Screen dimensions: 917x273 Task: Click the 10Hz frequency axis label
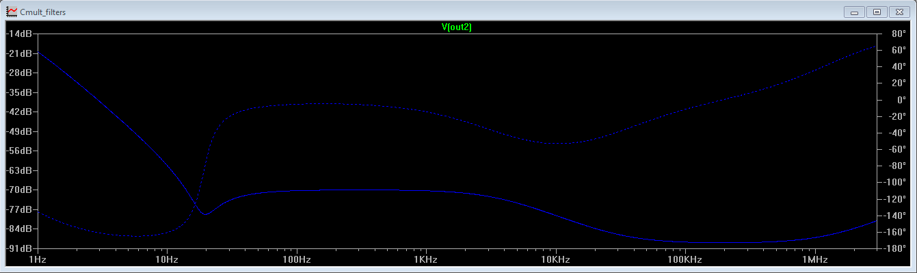(x=167, y=260)
